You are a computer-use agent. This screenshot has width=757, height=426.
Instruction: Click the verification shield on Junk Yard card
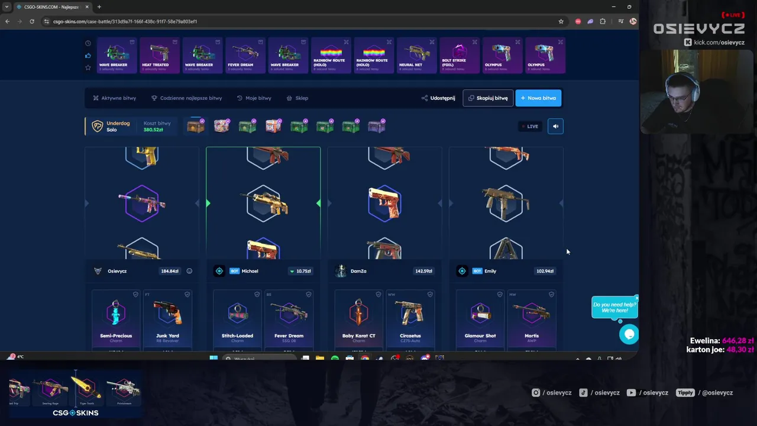pos(187,294)
